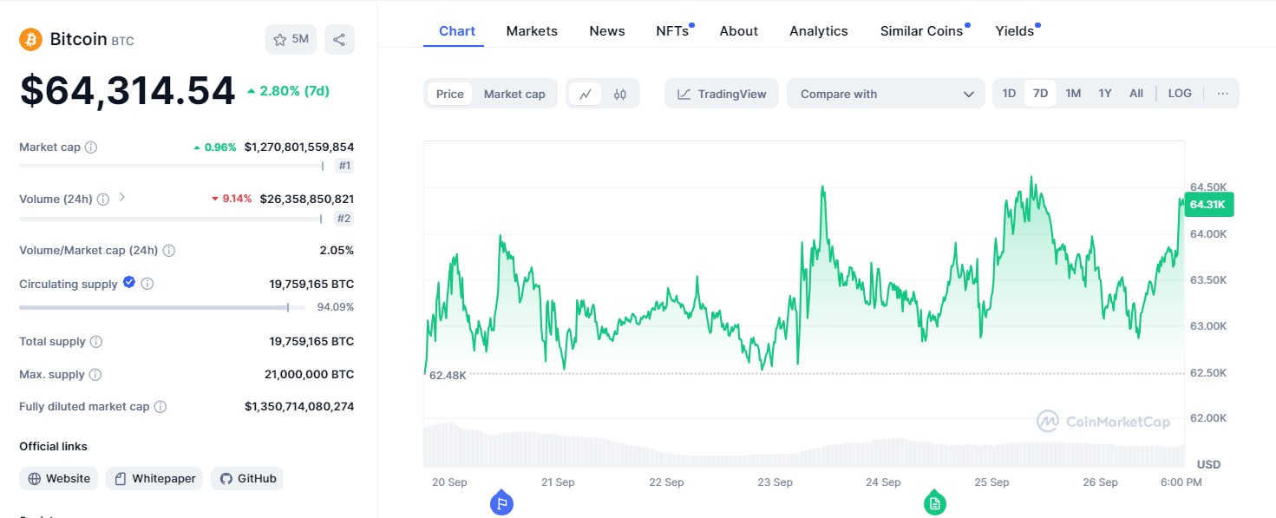Open the Whitepaper link

(155, 479)
